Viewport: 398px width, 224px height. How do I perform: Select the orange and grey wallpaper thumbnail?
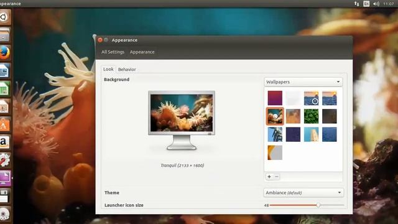click(275, 152)
